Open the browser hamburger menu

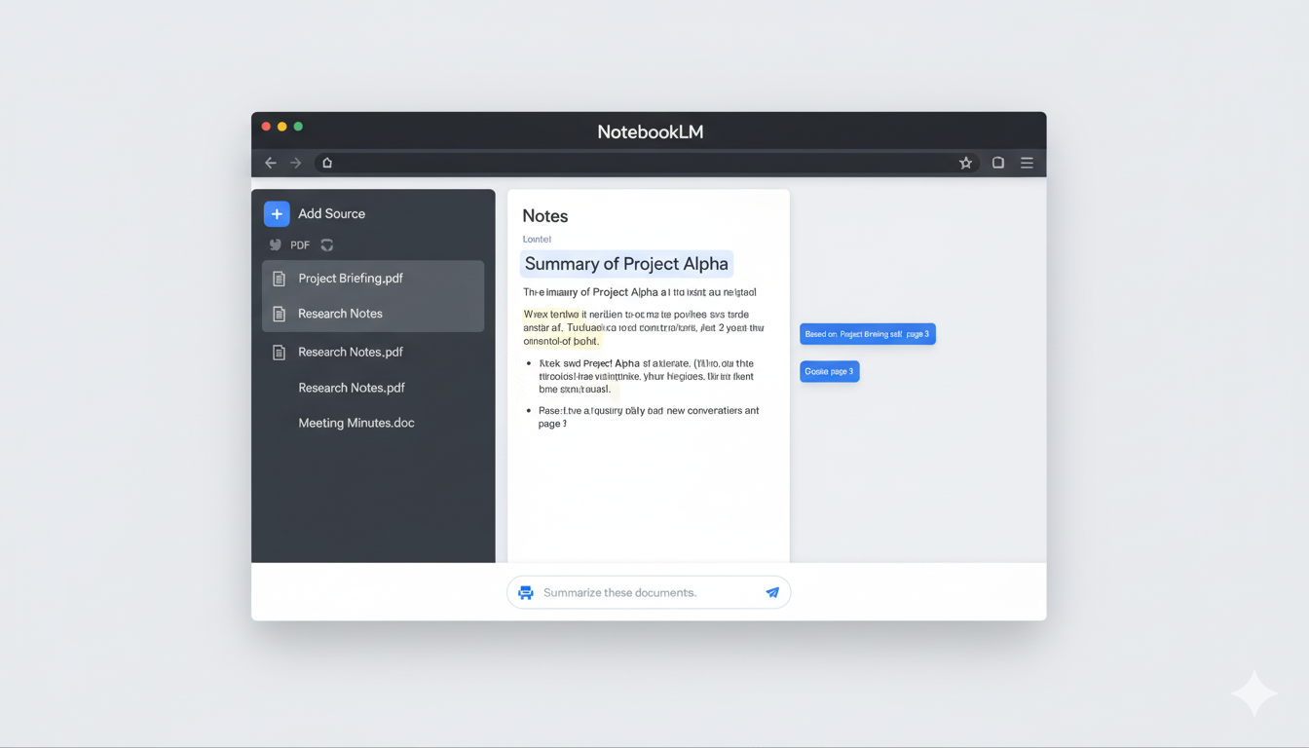1027,163
